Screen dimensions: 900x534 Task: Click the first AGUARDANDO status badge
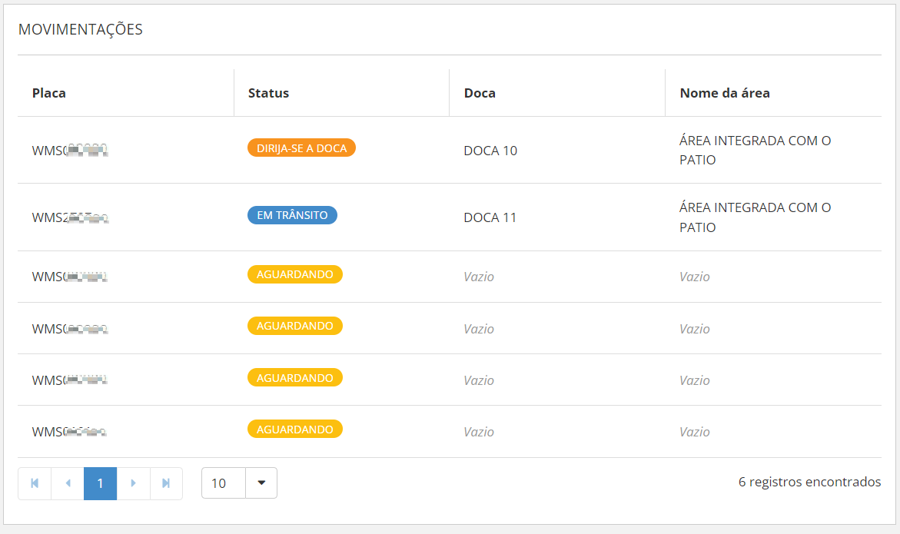(295, 274)
